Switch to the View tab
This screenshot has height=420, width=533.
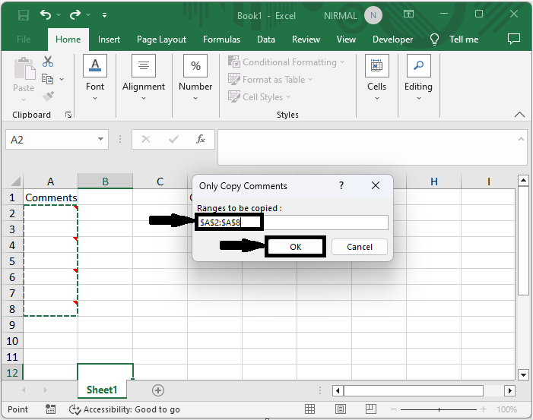tap(346, 39)
